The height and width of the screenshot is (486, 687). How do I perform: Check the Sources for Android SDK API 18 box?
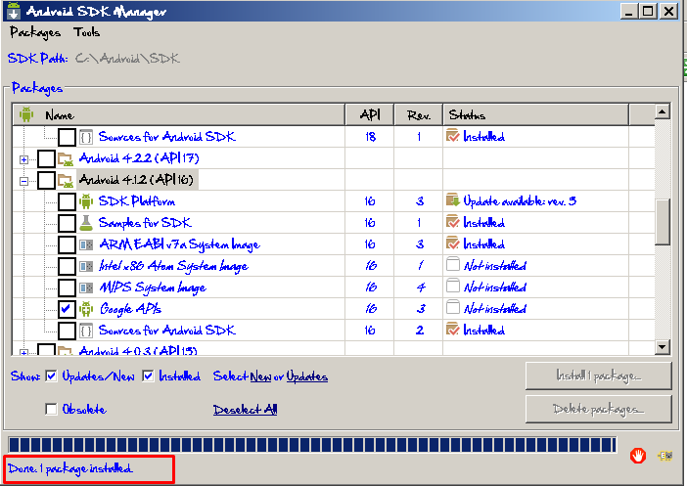coord(67,137)
